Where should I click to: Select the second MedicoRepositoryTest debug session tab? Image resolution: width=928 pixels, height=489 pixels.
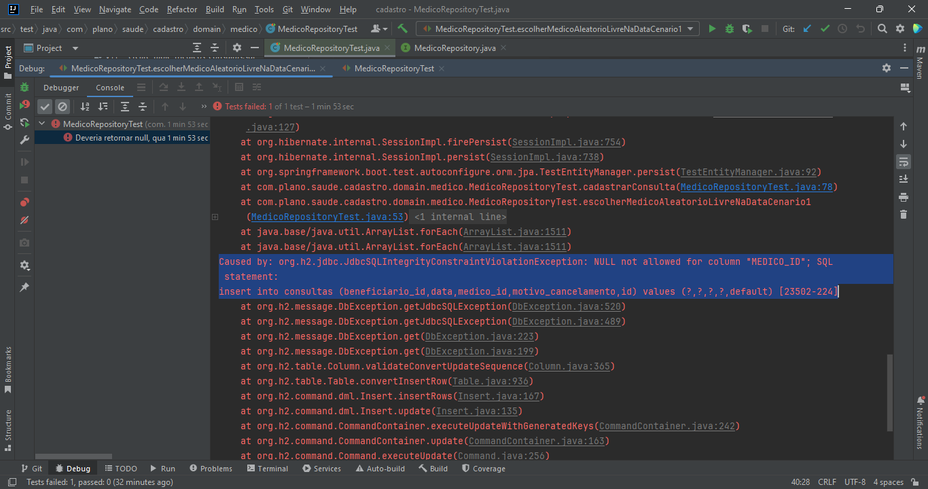[x=394, y=69]
